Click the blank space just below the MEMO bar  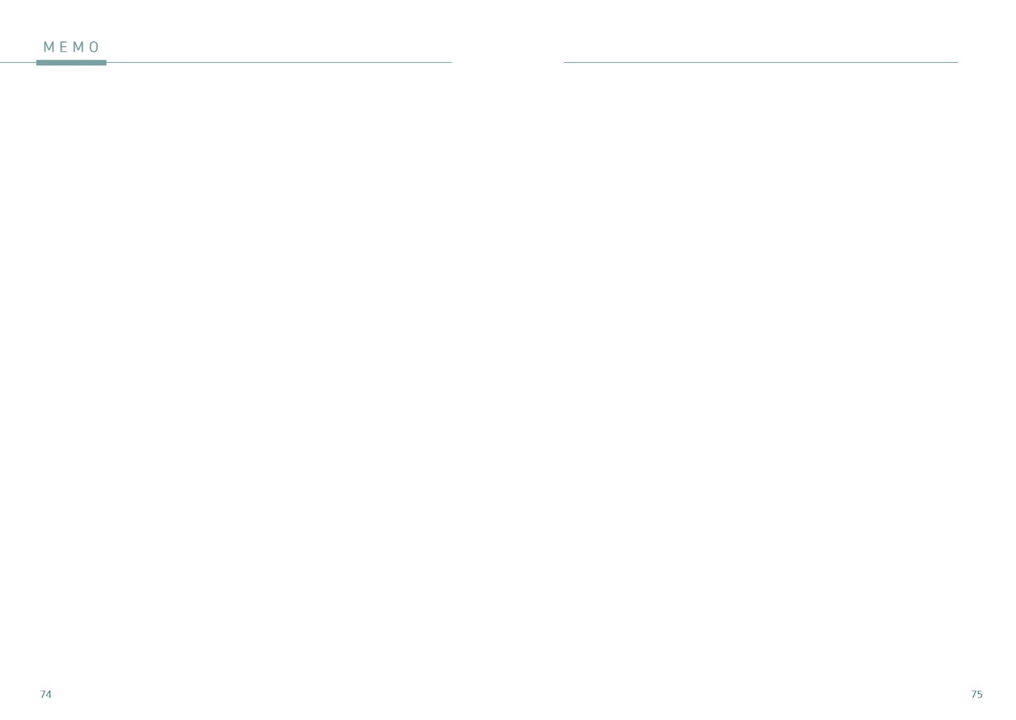tap(71, 81)
